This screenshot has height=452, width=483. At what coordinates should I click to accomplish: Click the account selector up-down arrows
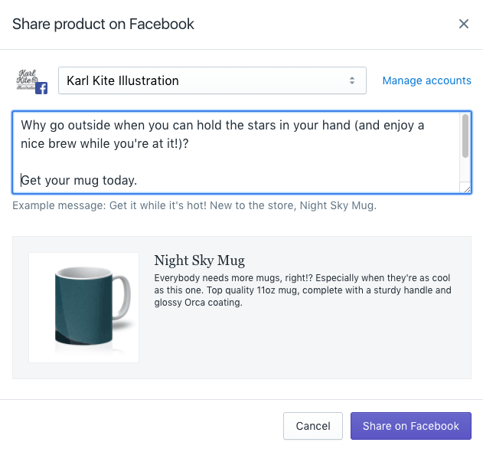(352, 80)
